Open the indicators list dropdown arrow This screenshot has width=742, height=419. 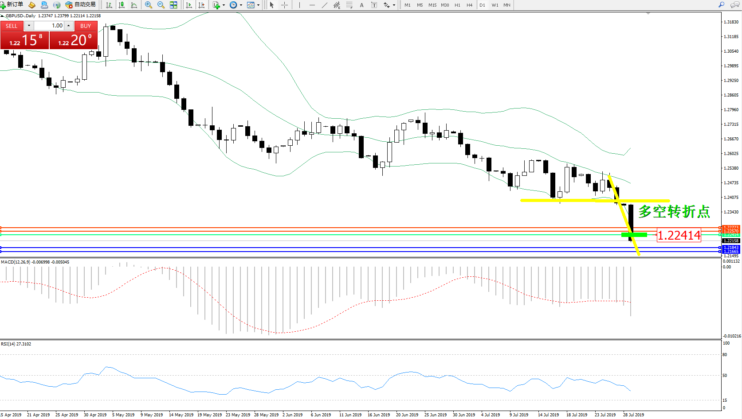(224, 5)
